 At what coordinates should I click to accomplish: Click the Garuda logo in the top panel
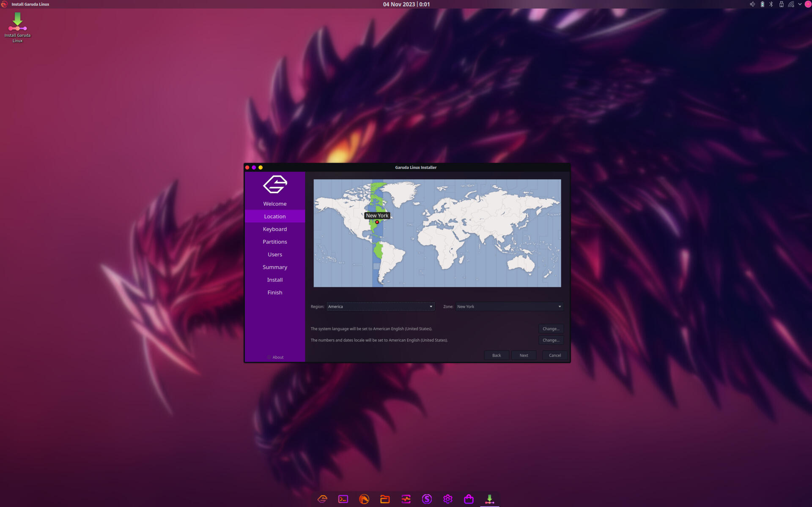point(4,4)
